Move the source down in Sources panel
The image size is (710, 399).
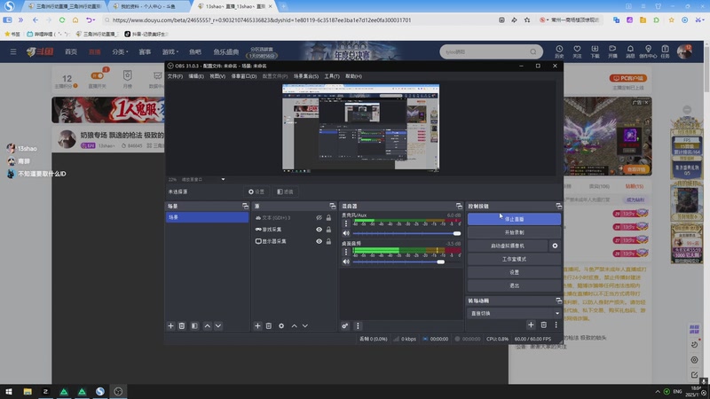(x=305, y=325)
